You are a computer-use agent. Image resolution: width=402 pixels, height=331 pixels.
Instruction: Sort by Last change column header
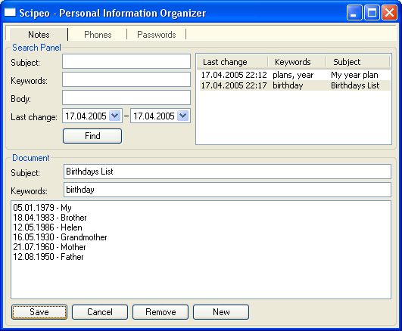point(232,62)
